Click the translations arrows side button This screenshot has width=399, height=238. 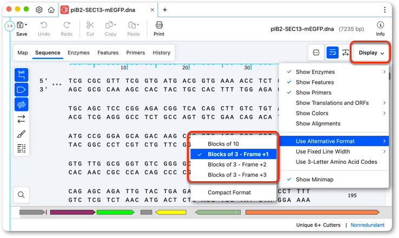(x=22, y=119)
